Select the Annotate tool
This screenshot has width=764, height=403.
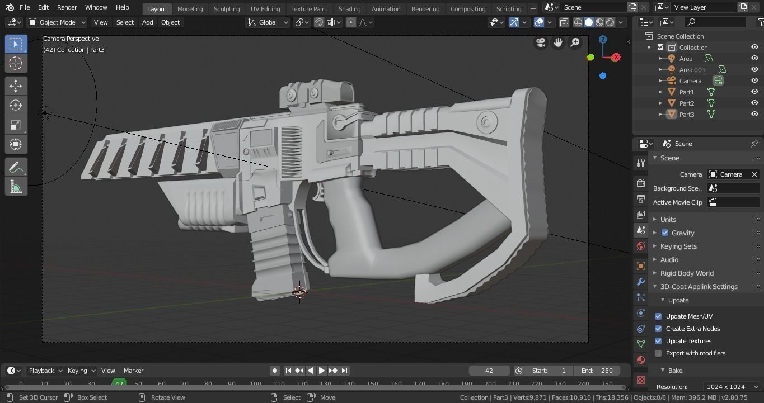coord(16,167)
